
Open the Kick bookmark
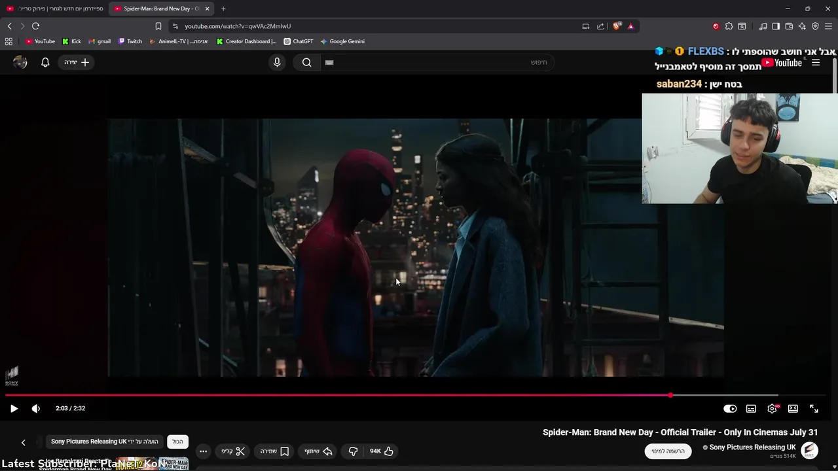pos(71,41)
